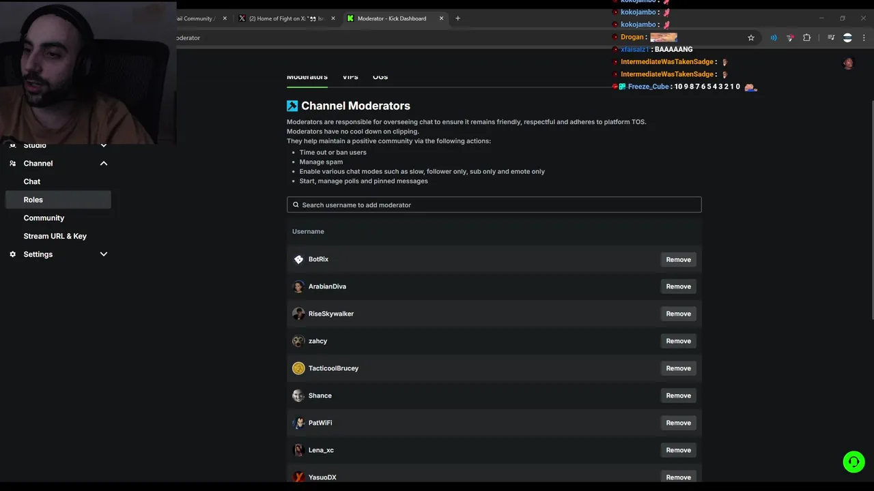Click the extension icon with red badge

[790, 38]
